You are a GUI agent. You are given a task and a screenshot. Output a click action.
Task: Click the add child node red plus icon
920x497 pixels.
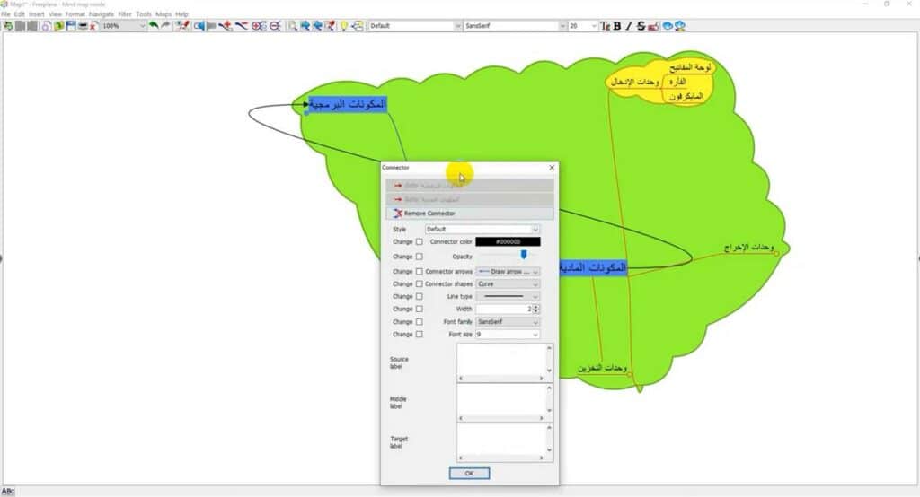click(x=226, y=26)
